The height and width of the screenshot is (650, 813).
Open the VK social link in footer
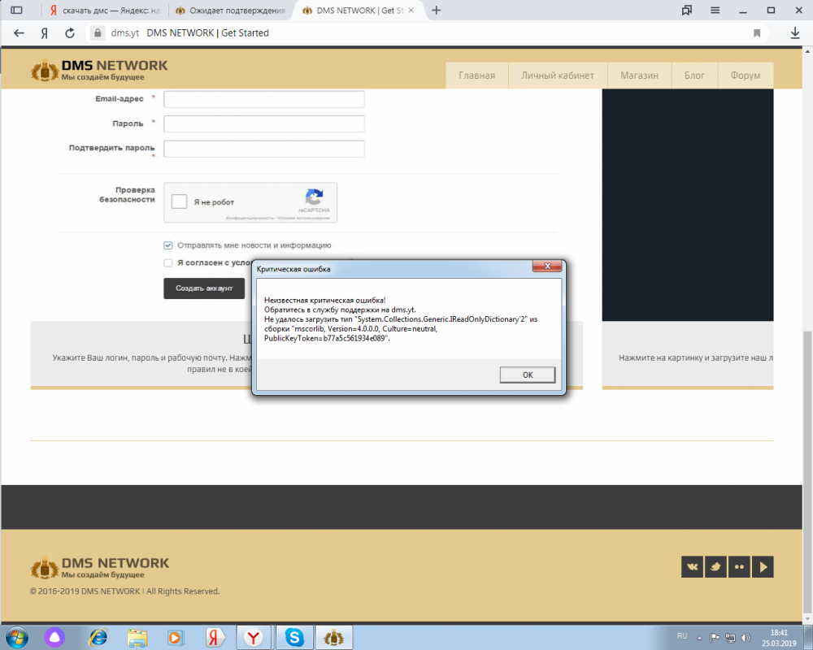point(692,566)
